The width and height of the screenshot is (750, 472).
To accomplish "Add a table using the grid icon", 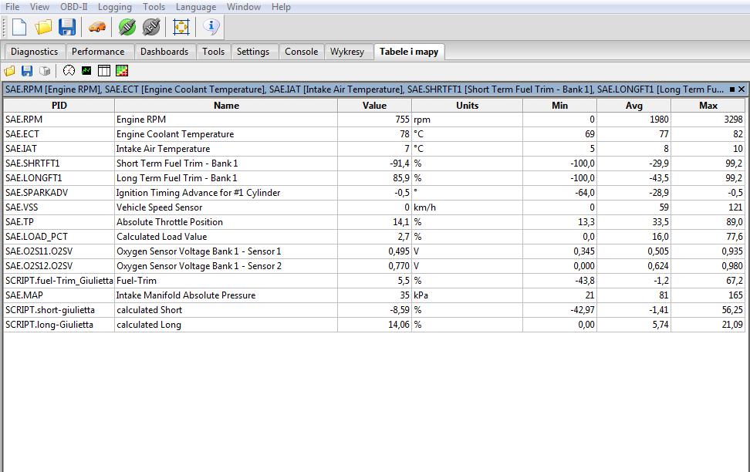I will click(x=104, y=71).
